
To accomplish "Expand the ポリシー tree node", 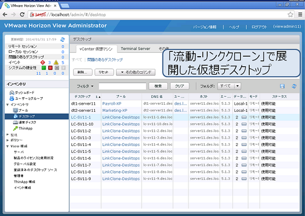I will pyautogui.click(x=7, y=140).
